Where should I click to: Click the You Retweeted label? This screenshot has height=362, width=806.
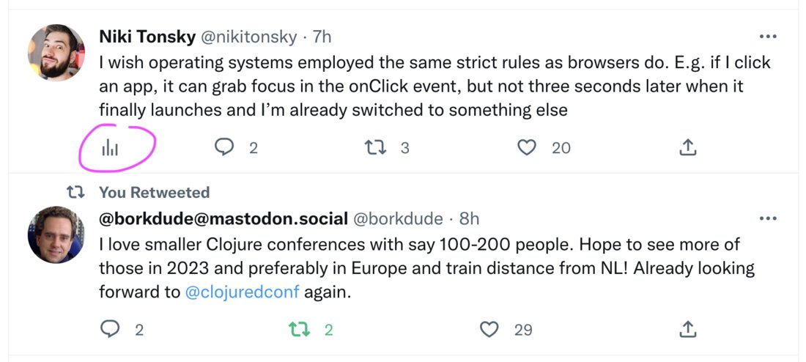click(x=154, y=192)
